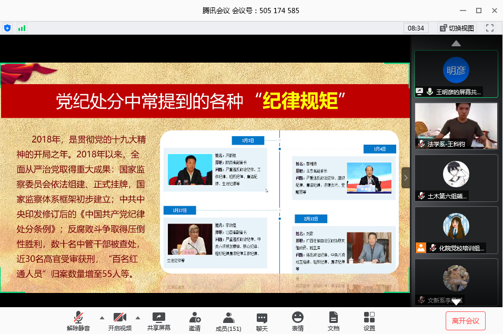Click the blue security shield icon
The height and width of the screenshot is (334, 503).
7,28
